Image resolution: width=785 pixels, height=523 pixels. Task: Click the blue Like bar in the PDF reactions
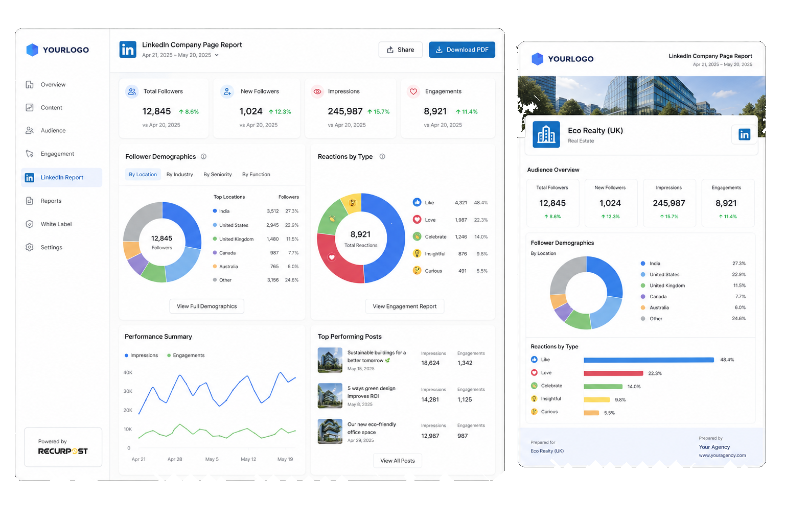649,360
